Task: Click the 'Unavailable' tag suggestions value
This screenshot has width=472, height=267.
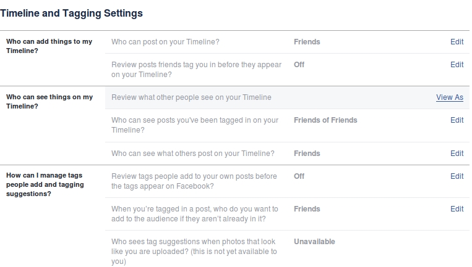Action: click(x=314, y=242)
